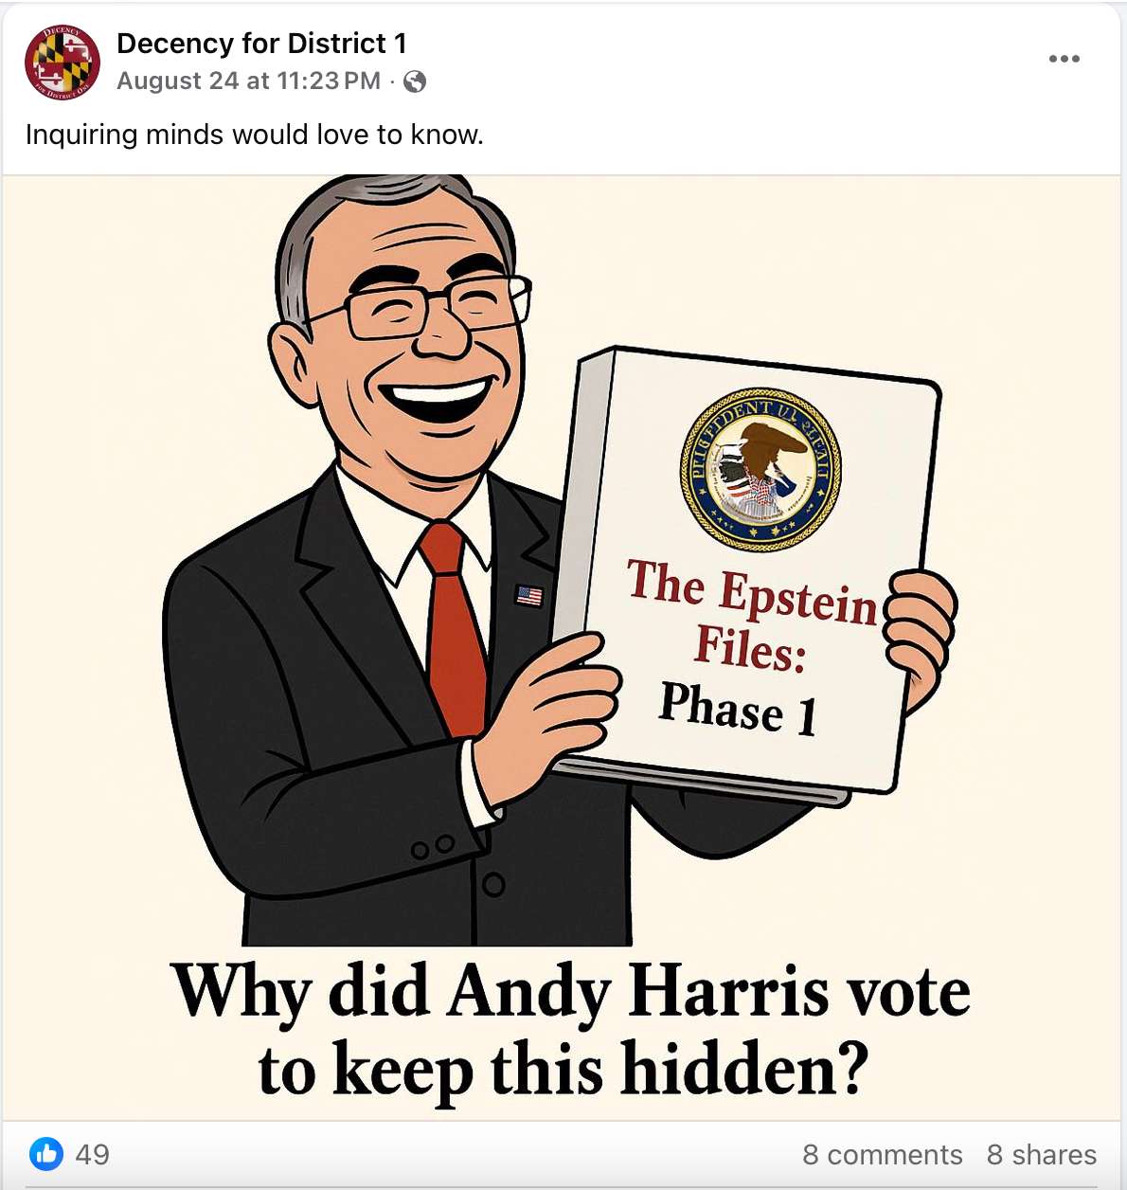Viewport: 1127px width, 1190px height.
Task: Click the "Phase 1" text on the binder
Action: (x=739, y=709)
